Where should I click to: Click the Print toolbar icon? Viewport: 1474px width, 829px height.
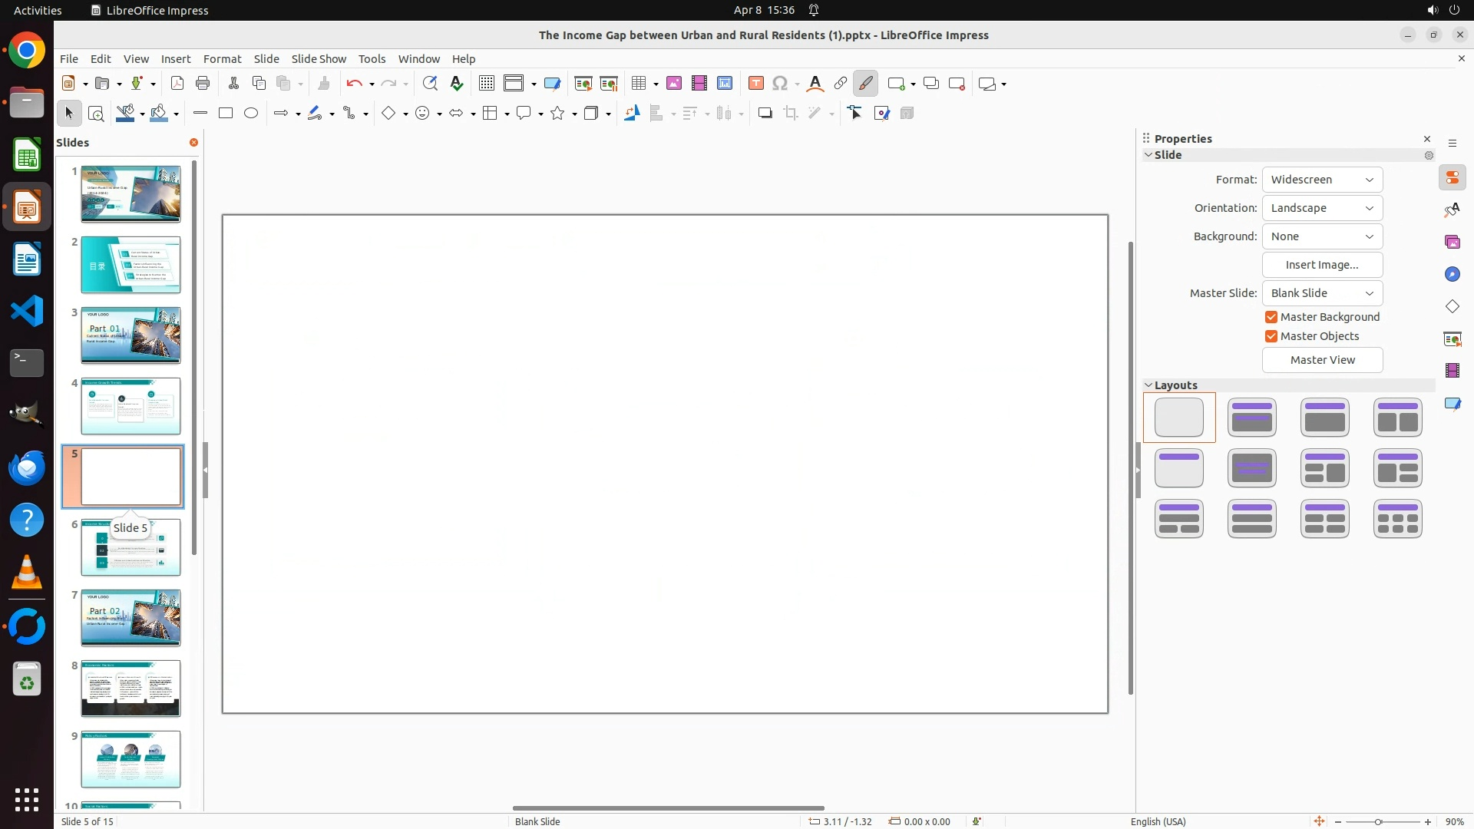203,84
